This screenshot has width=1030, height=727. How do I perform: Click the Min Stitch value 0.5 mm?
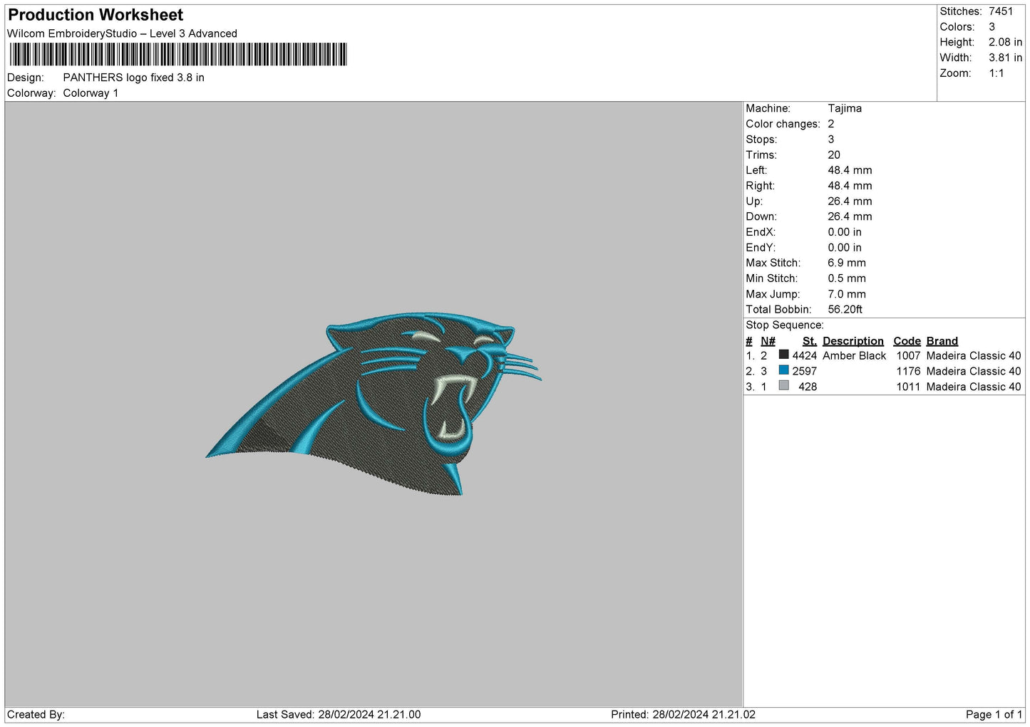[x=847, y=278]
